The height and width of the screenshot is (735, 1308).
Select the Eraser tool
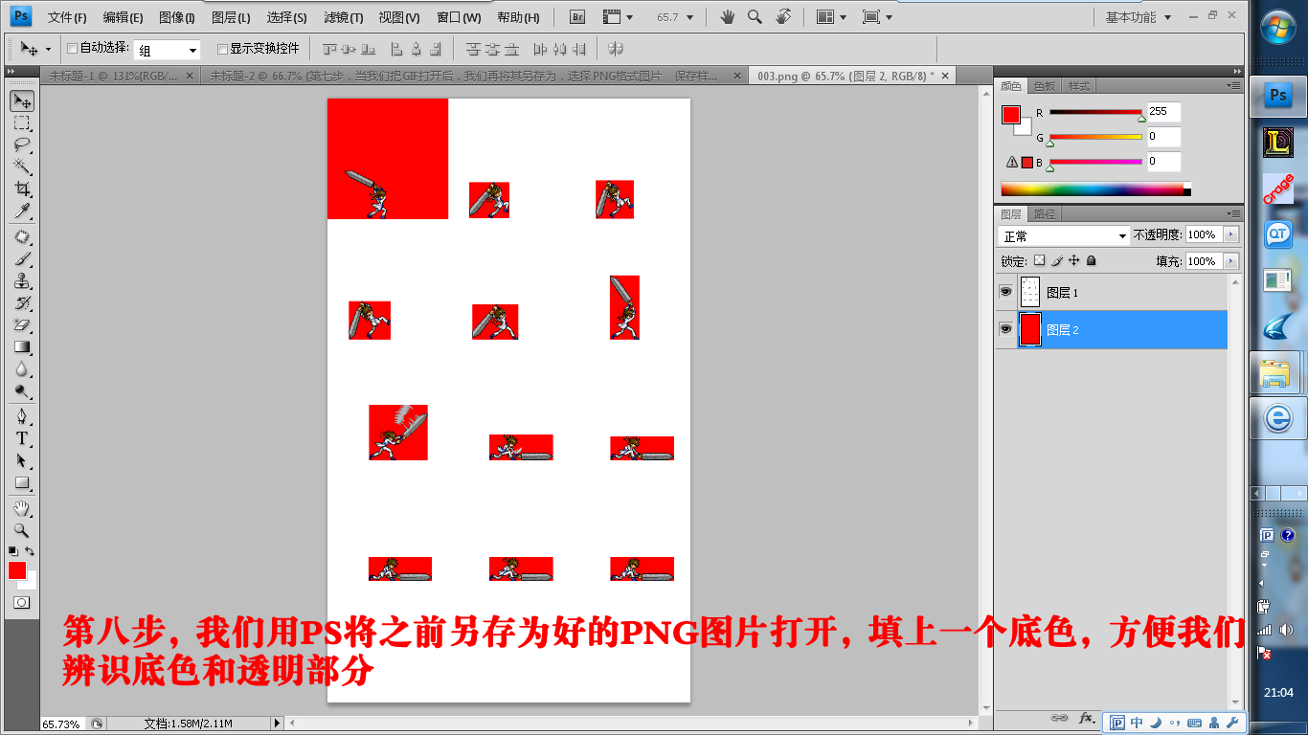click(21, 325)
